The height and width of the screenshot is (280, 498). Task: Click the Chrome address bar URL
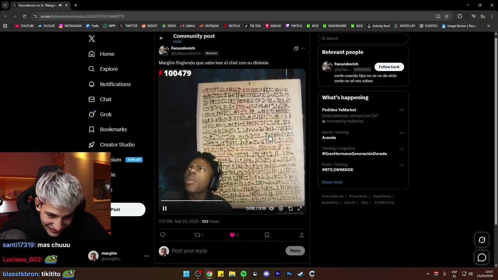point(82,16)
